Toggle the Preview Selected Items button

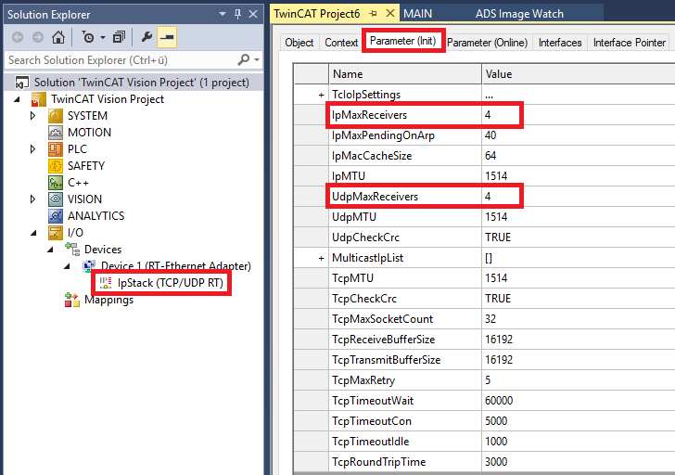point(167,37)
